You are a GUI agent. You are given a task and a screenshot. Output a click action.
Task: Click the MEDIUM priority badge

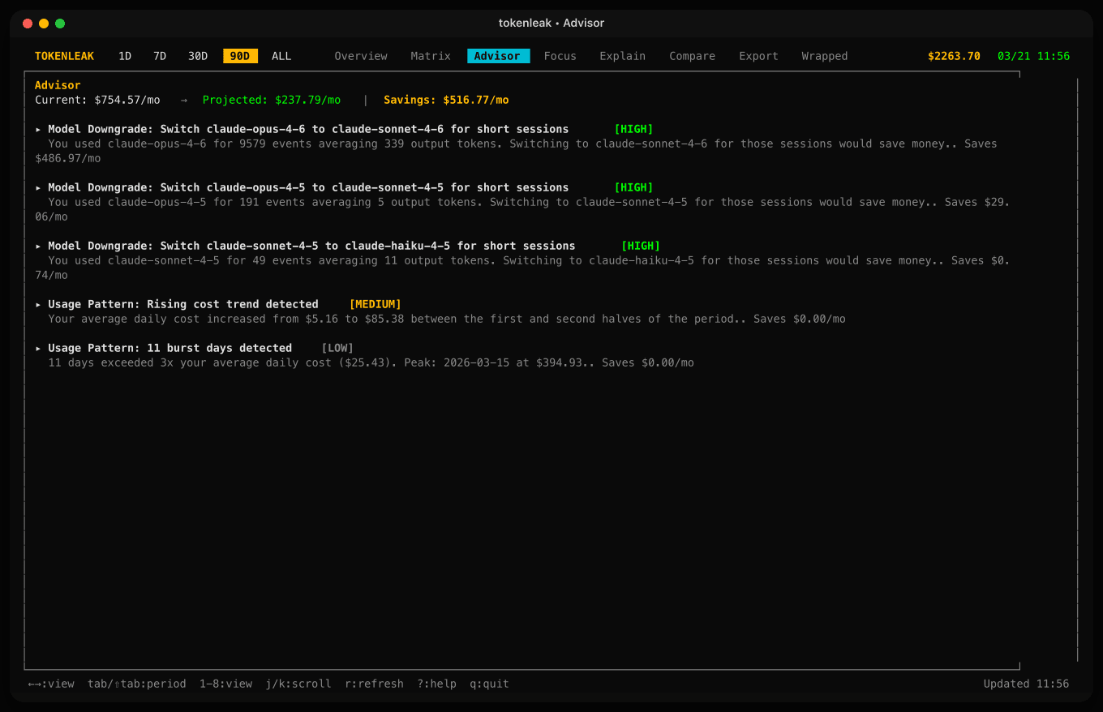(376, 304)
